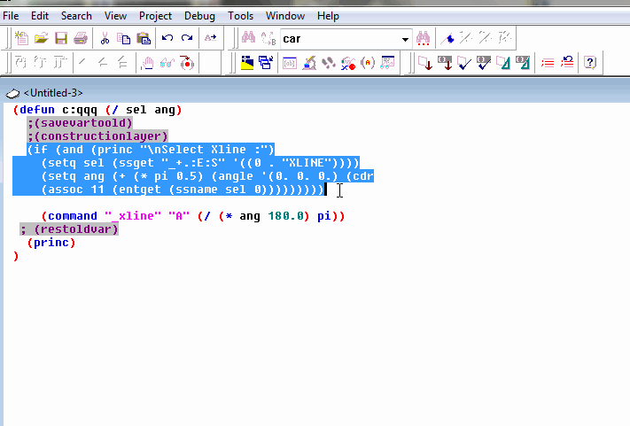Check selection syntax icon
Screen dimensions: 630x426
(x=484, y=63)
